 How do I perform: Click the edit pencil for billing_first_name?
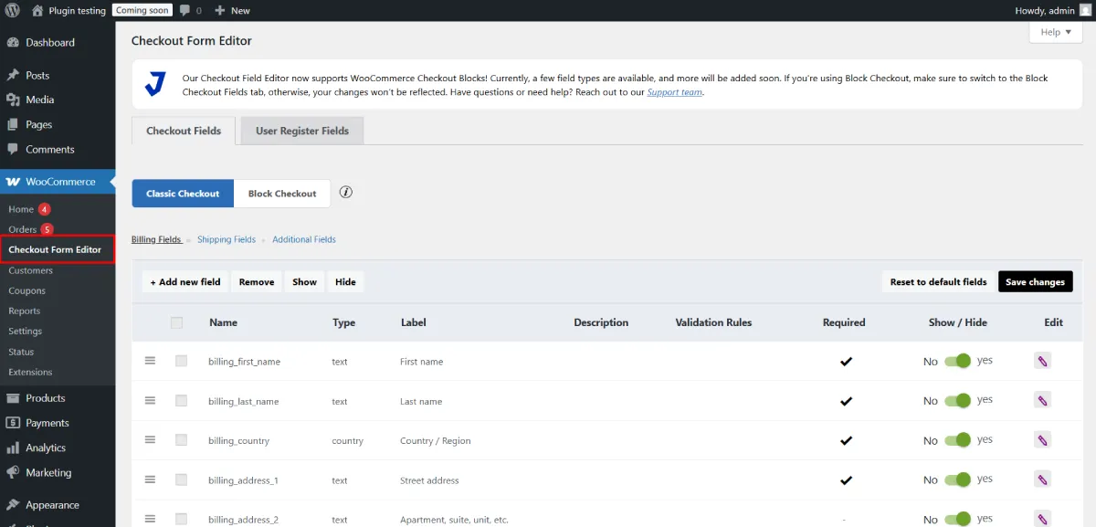tap(1042, 361)
